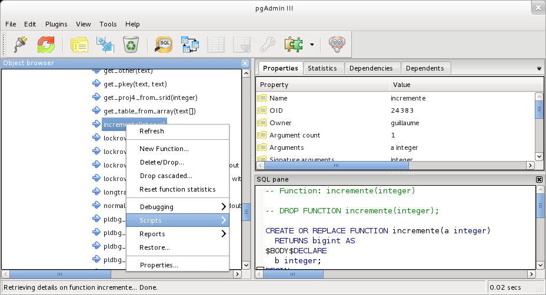Viewport: 546px width, 295px height.
Task: Close the SQL pane
Action: click(539, 179)
